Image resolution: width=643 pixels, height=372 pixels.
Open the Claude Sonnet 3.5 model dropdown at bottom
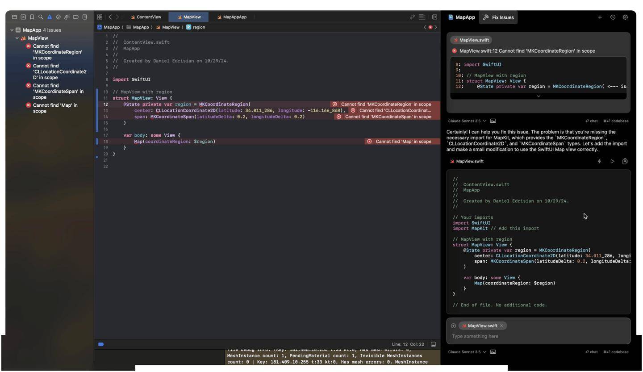pyautogui.click(x=467, y=352)
